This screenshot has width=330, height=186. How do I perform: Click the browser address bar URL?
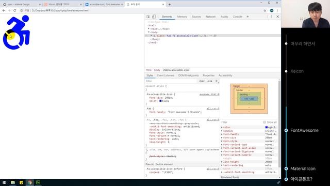60,10
